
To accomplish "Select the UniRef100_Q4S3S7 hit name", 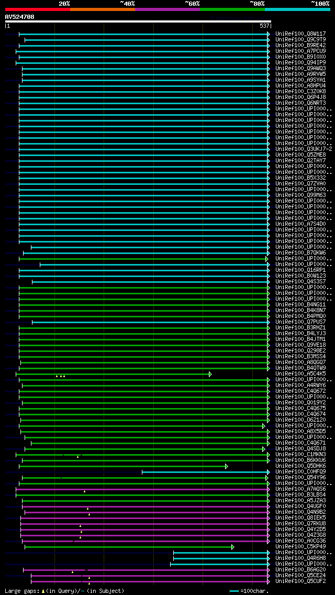I will click(300, 282).
